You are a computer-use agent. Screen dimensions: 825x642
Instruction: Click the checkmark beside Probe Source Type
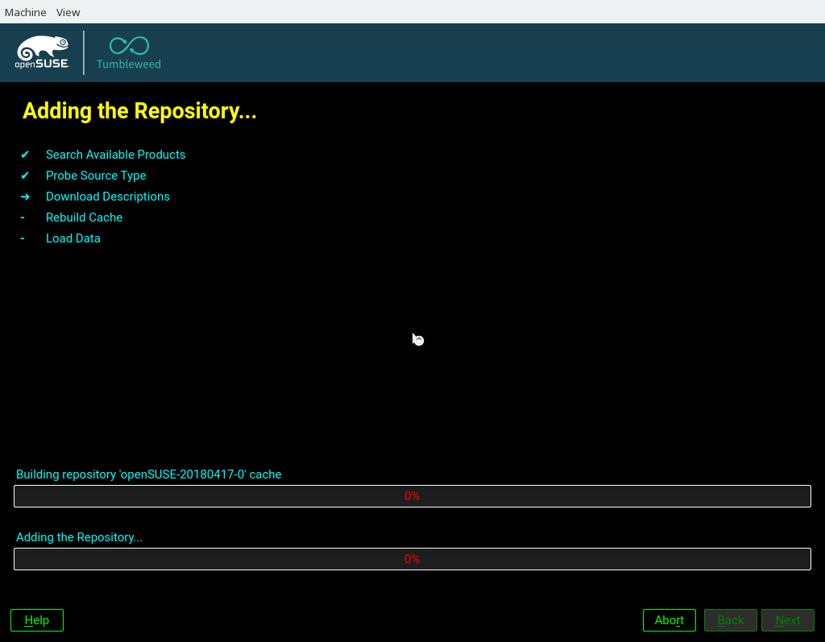(25, 176)
